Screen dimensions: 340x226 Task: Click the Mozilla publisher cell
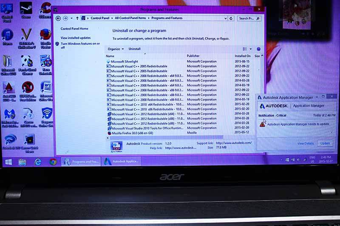point(192,133)
